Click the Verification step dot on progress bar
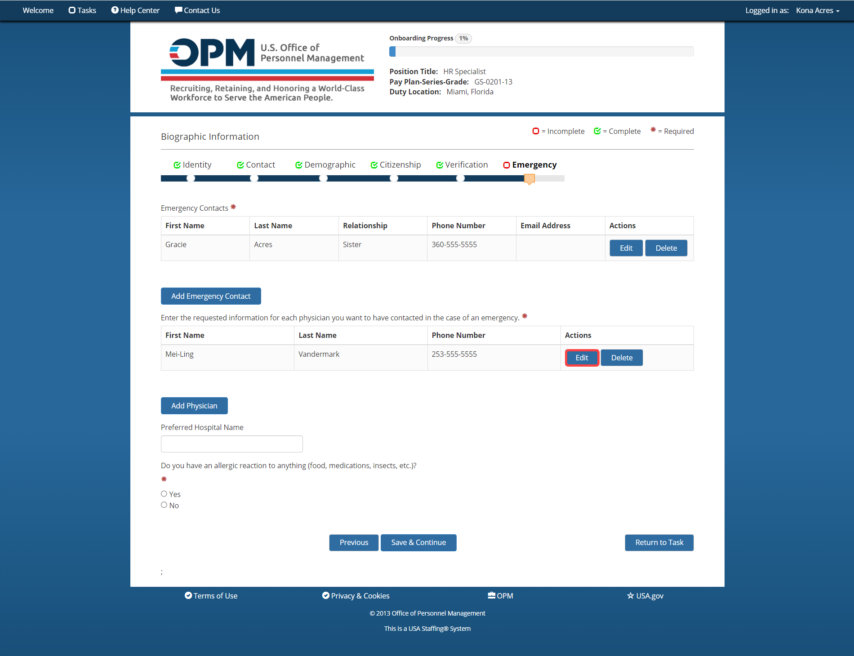Screen dimensions: 854x656 [x=460, y=178]
